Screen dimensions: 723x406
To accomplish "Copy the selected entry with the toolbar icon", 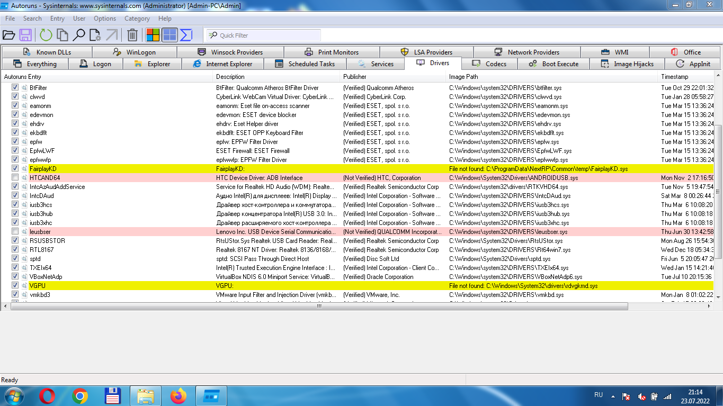I will pos(63,35).
